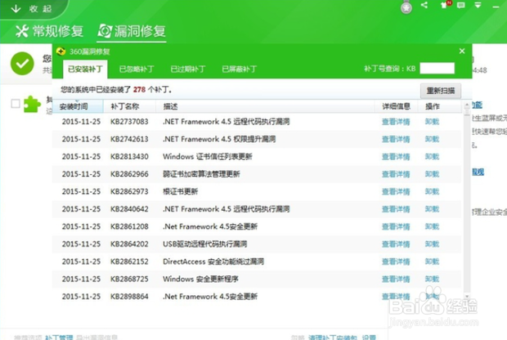The image size is (507, 340).
Task: Click the green puzzle plugin icon
Action: click(x=33, y=104)
